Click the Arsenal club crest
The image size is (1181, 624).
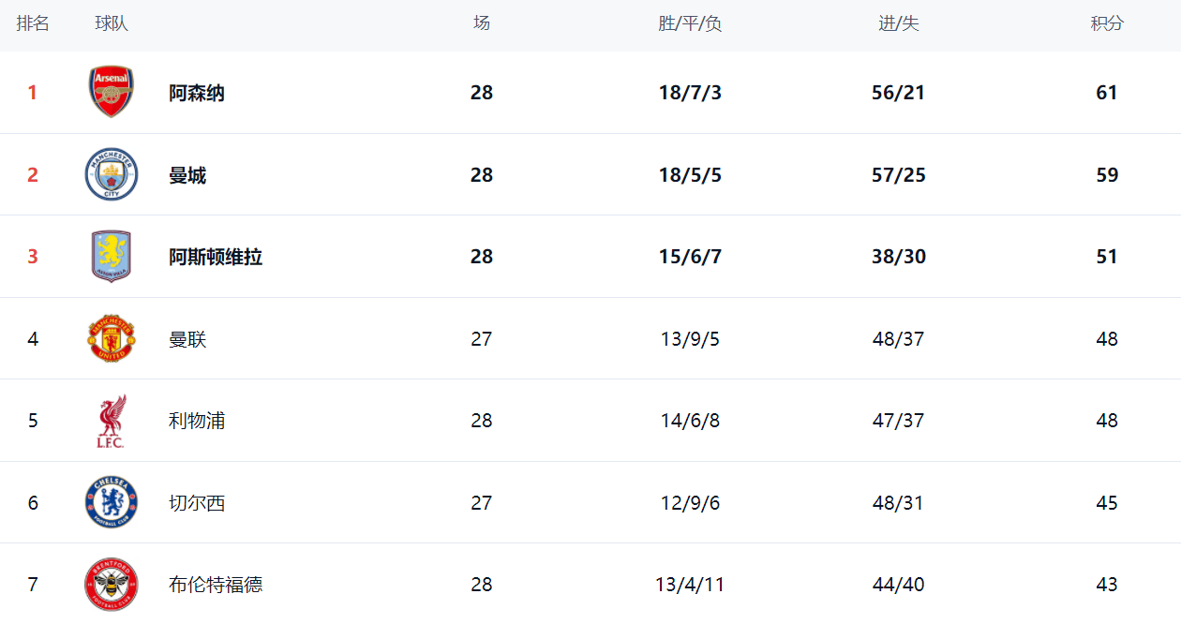(x=112, y=92)
